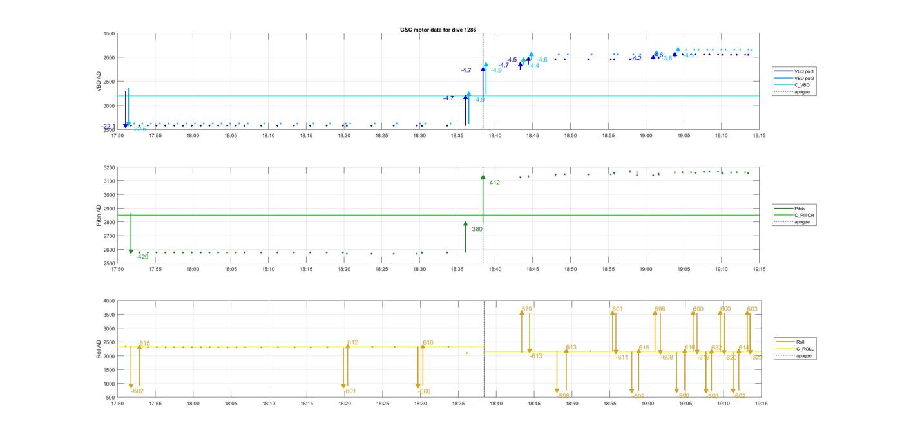Click the '601' roll label near 18:55
The width and height of the screenshot is (902, 446).
coord(617,309)
